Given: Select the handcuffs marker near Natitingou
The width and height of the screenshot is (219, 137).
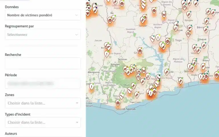Looking at the screenshot, I should [x=185, y=7].
